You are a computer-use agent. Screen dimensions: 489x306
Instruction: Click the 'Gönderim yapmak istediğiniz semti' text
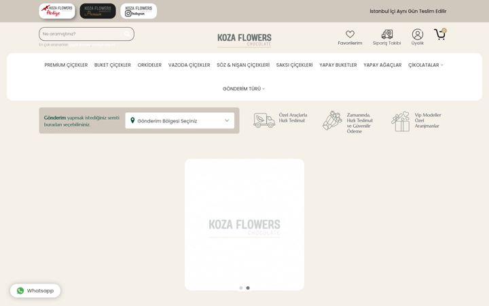(81, 118)
